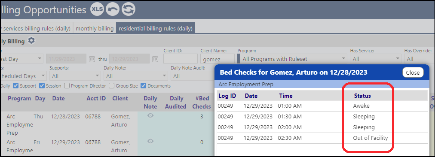Click the start date field 11/29/2023
Image resolution: width=435 pixels, height=157 pixels.
pyautogui.click(x=66, y=59)
